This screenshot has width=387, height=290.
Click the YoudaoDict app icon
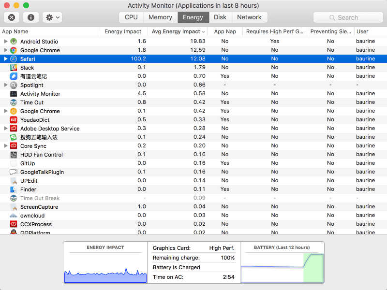(x=14, y=120)
